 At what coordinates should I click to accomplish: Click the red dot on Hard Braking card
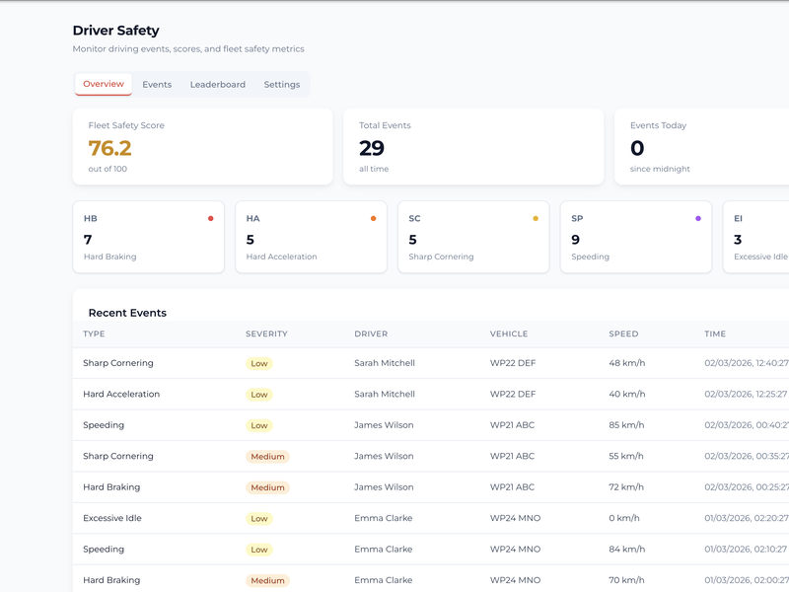pyautogui.click(x=210, y=218)
